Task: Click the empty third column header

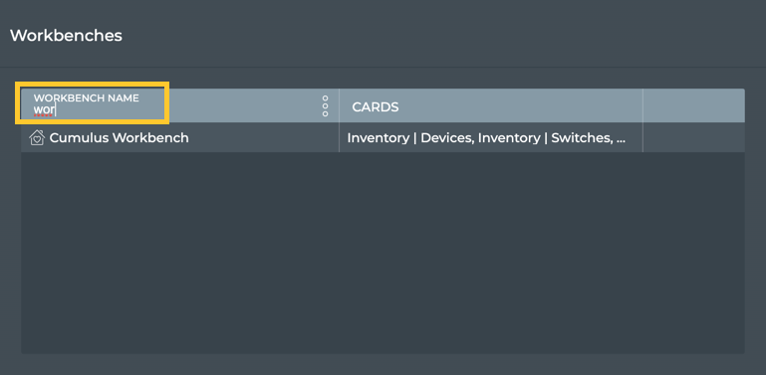Action: (x=693, y=105)
